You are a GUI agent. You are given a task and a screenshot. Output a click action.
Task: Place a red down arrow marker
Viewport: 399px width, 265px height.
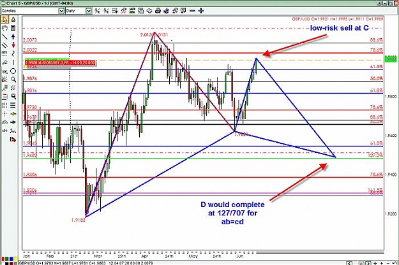[13, 45]
